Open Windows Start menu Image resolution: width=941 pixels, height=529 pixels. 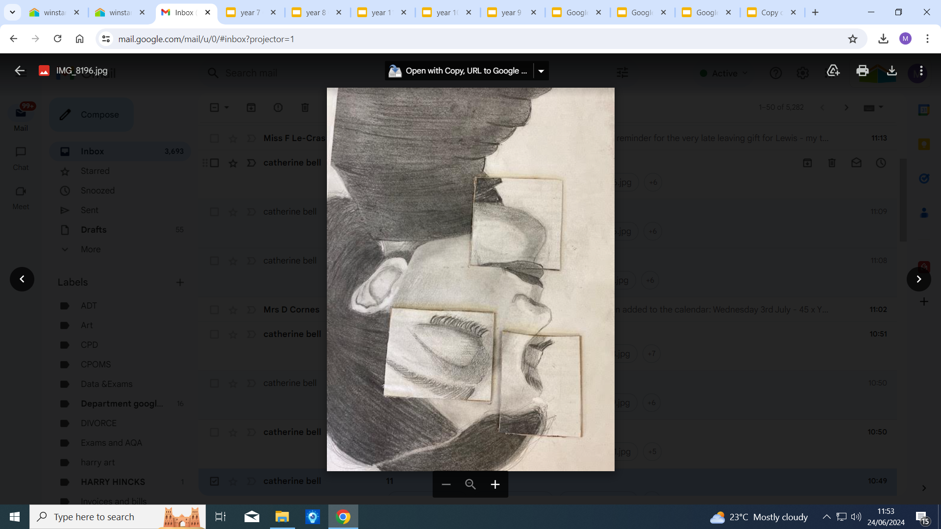pos(15,517)
